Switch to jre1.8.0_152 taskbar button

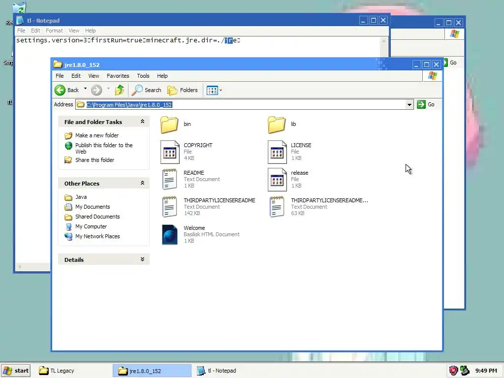(x=152, y=371)
